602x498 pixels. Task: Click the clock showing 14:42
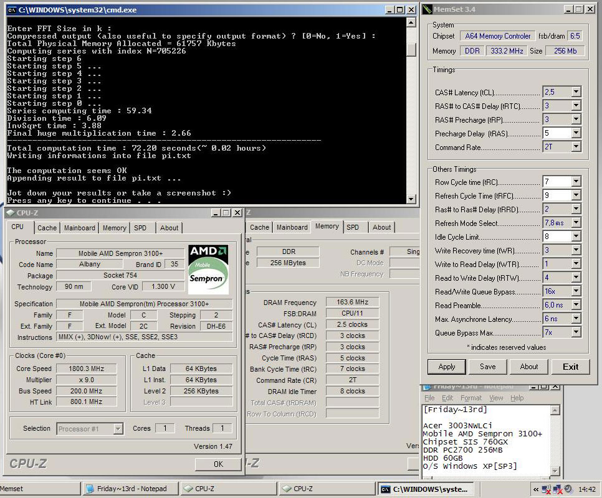coord(587,489)
